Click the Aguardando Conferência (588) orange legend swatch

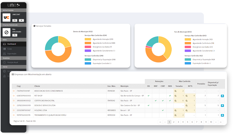tap(88, 43)
